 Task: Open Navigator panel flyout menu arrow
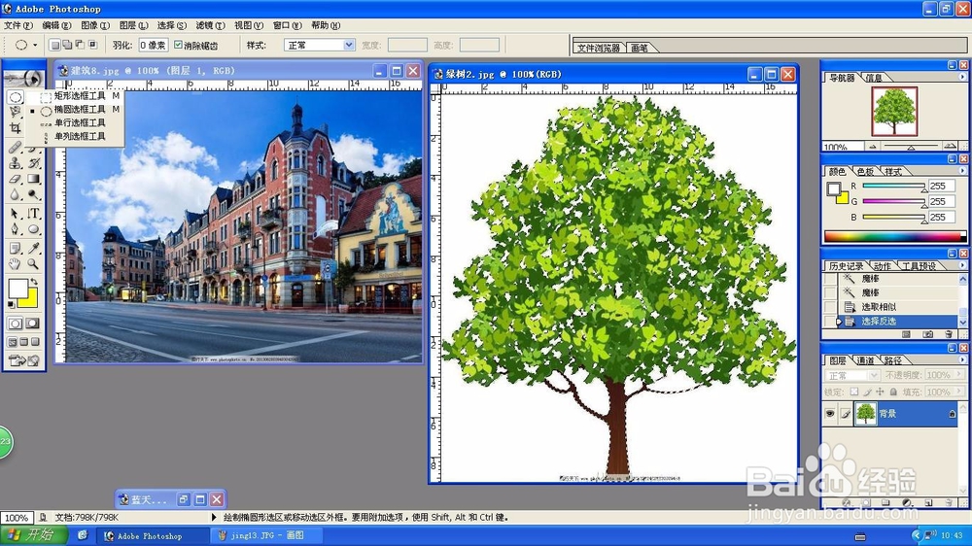pos(962,77)
